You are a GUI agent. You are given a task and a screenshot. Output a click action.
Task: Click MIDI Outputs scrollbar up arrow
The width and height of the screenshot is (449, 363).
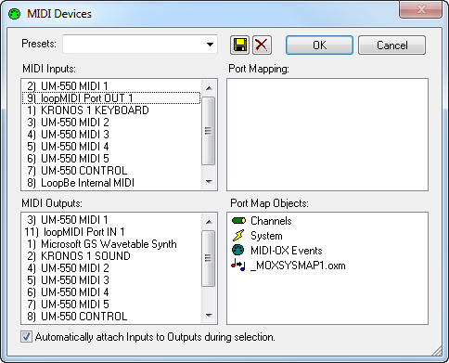point(209,222)
